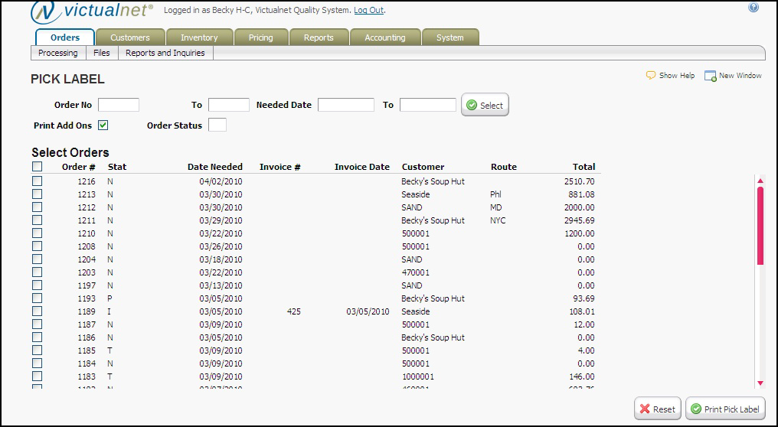Click the Customer column header

click(x=423, y=167)
